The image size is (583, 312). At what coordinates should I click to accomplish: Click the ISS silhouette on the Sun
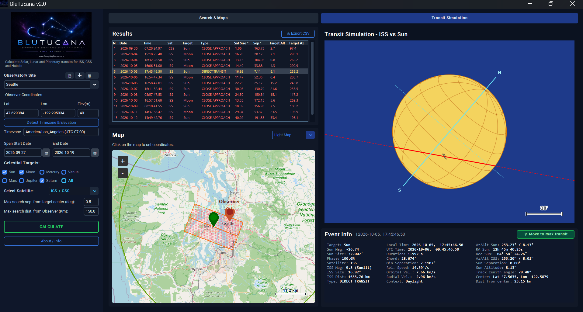click(x=444, y=156)
